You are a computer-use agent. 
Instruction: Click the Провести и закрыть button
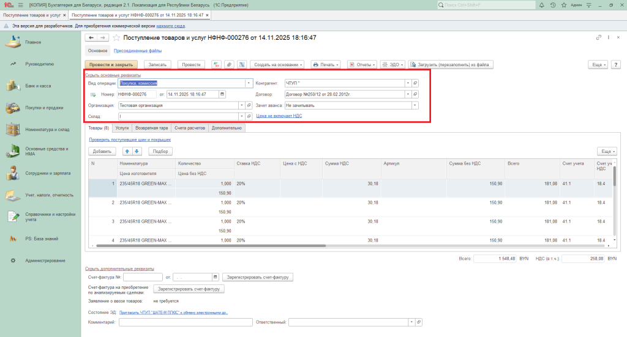pyautogui.click(x=112, y=64)
